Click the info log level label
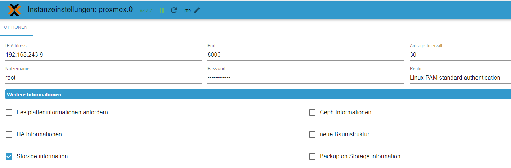The width and height of the screenshot is (511, 168). pyautogui.click(x=187, y=10)
